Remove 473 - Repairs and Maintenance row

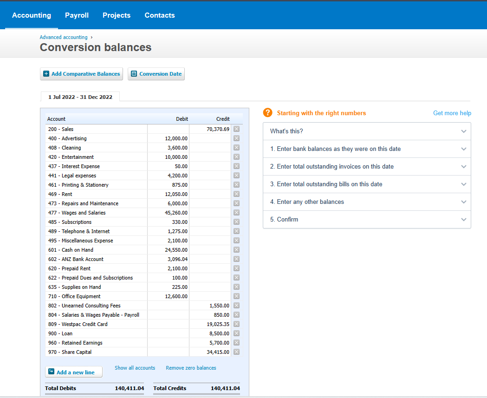[236, 203]
